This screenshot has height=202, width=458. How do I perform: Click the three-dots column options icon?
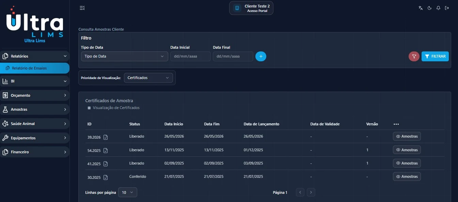point(396,124)
